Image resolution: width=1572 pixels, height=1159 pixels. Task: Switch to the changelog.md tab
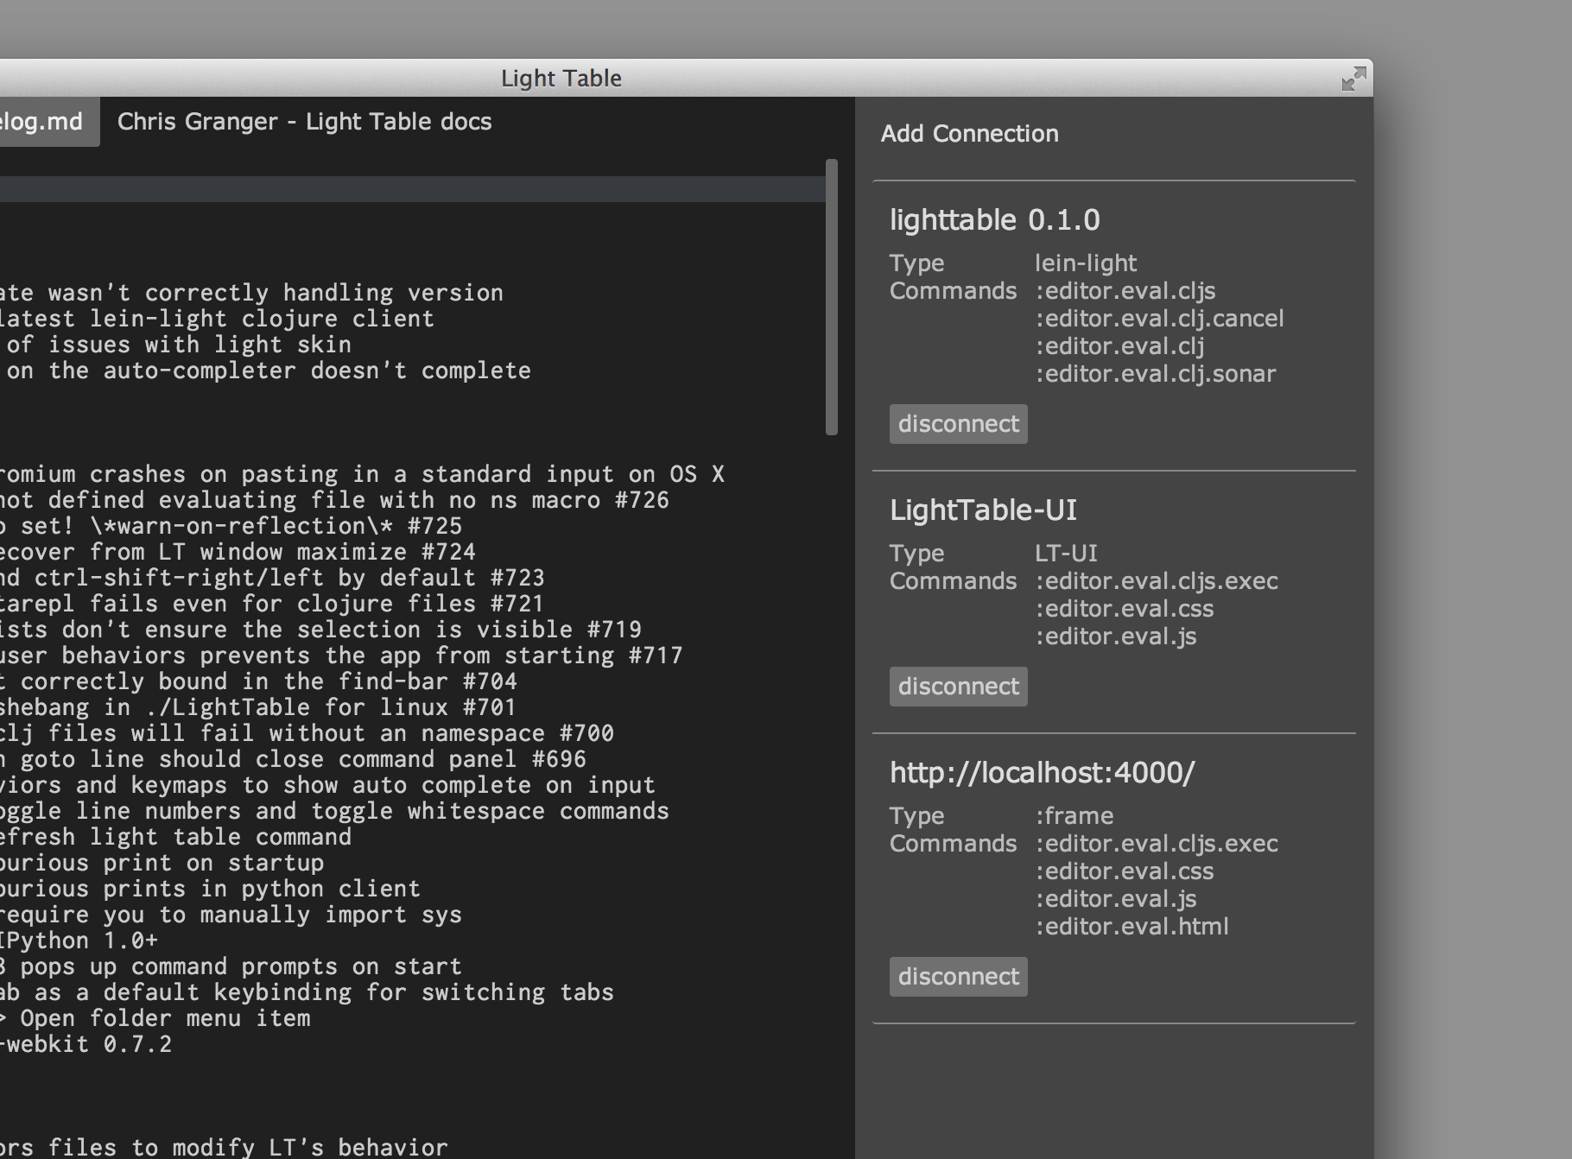pos(49,122)
